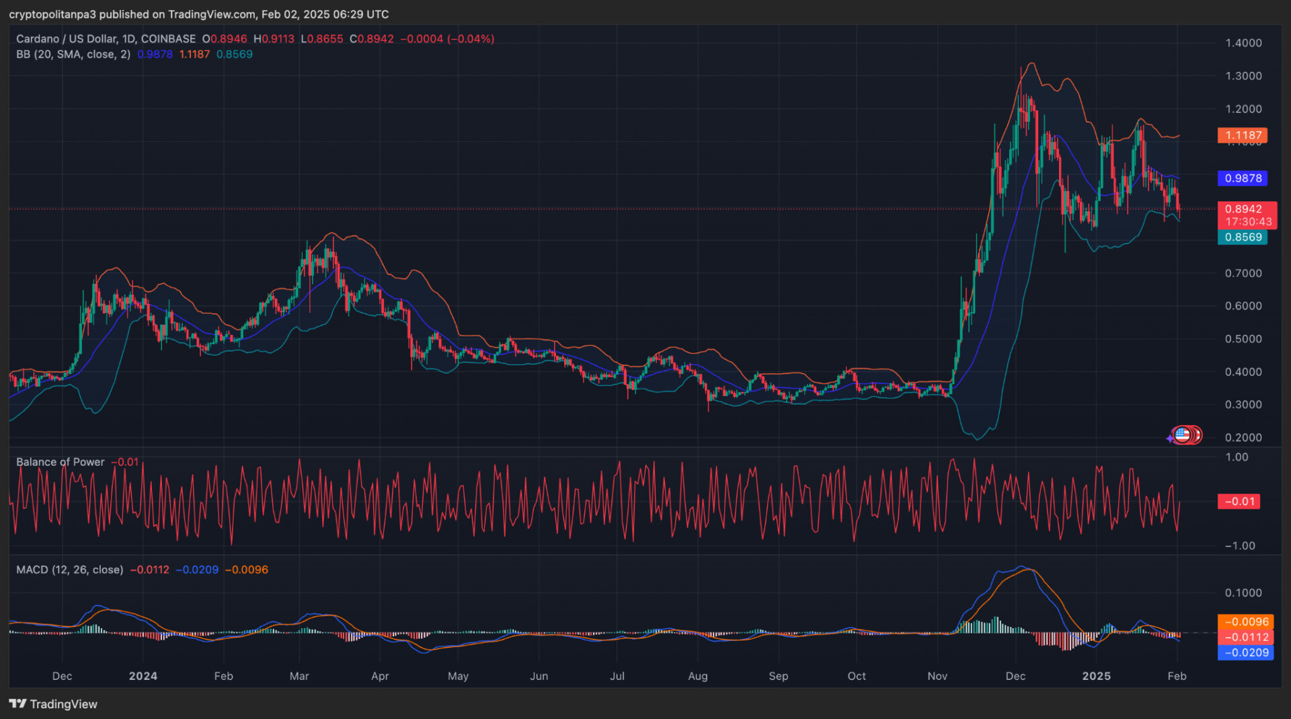The width and height of the screenshot is (1291, 719).
Task: Click the 1.2000 price scale label
Action: [x=1243, y=109]
